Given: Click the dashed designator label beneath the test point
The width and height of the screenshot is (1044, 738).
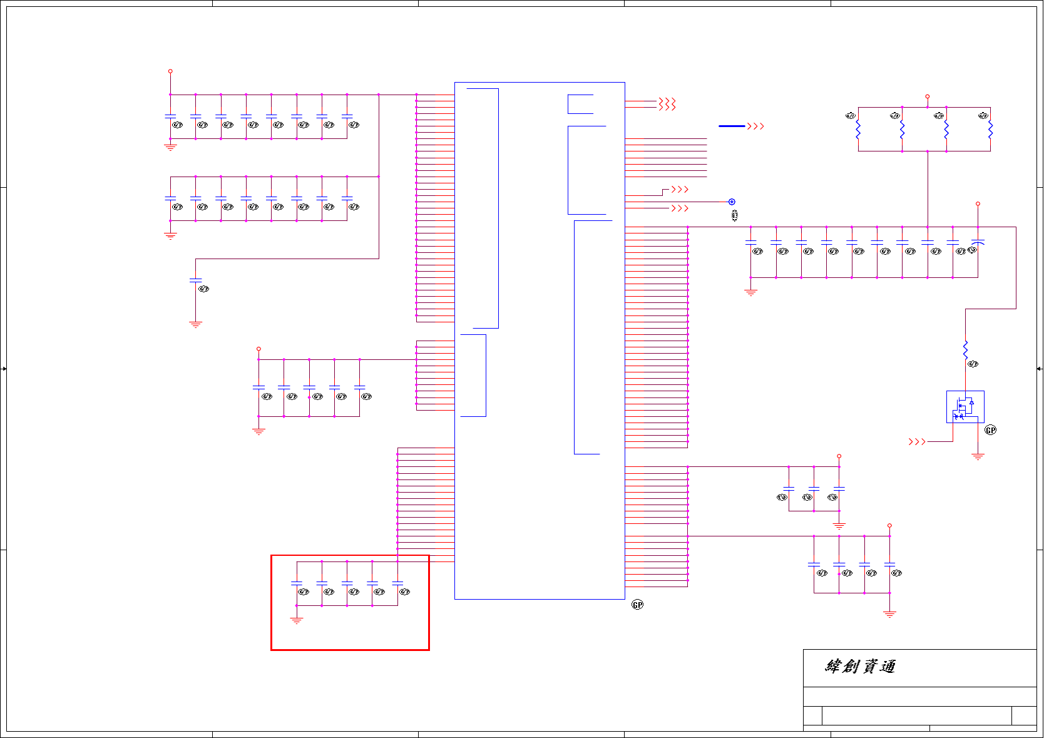Looking at the screenshot, I should pyautogui.click(x=735, y=215).
